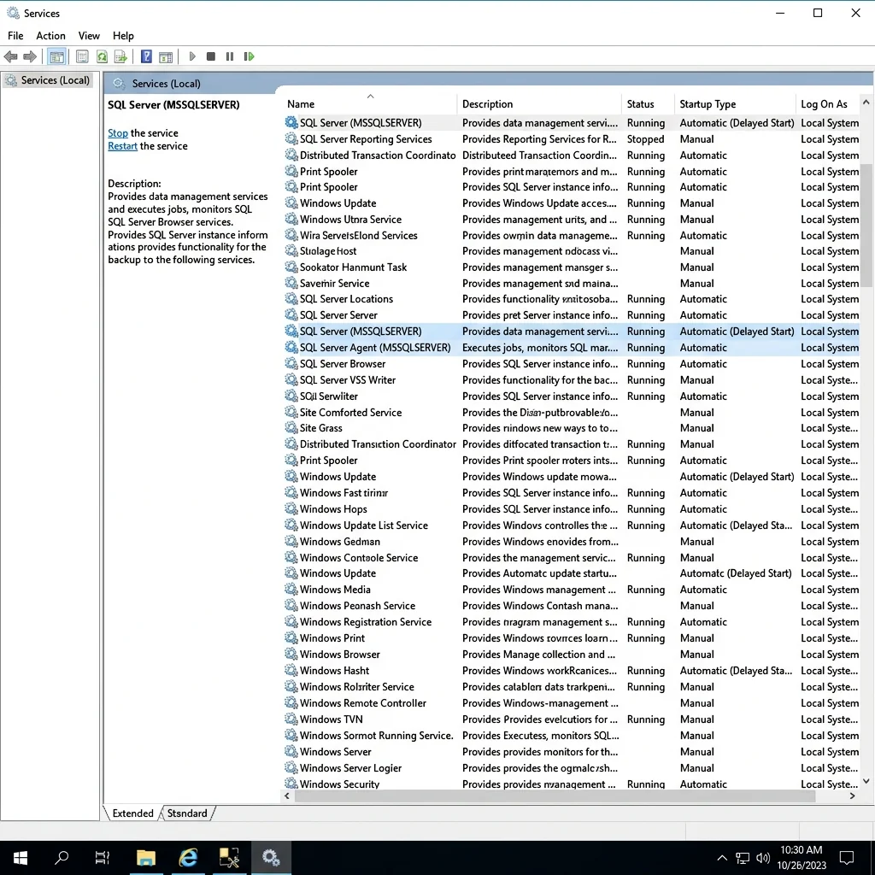This screenshot has height=875, width=875.
Task: Go back with the Back arrow
Action: (x=10, y=56)
